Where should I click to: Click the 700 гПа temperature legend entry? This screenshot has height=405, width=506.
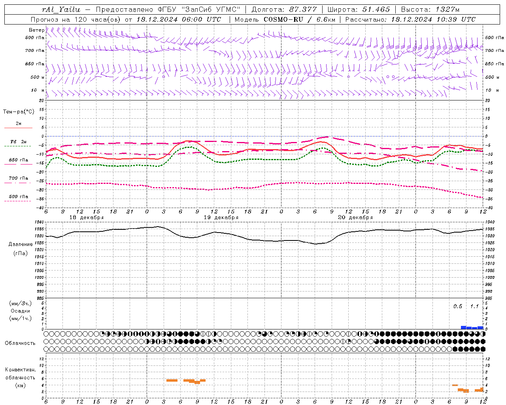pos(19,178)
